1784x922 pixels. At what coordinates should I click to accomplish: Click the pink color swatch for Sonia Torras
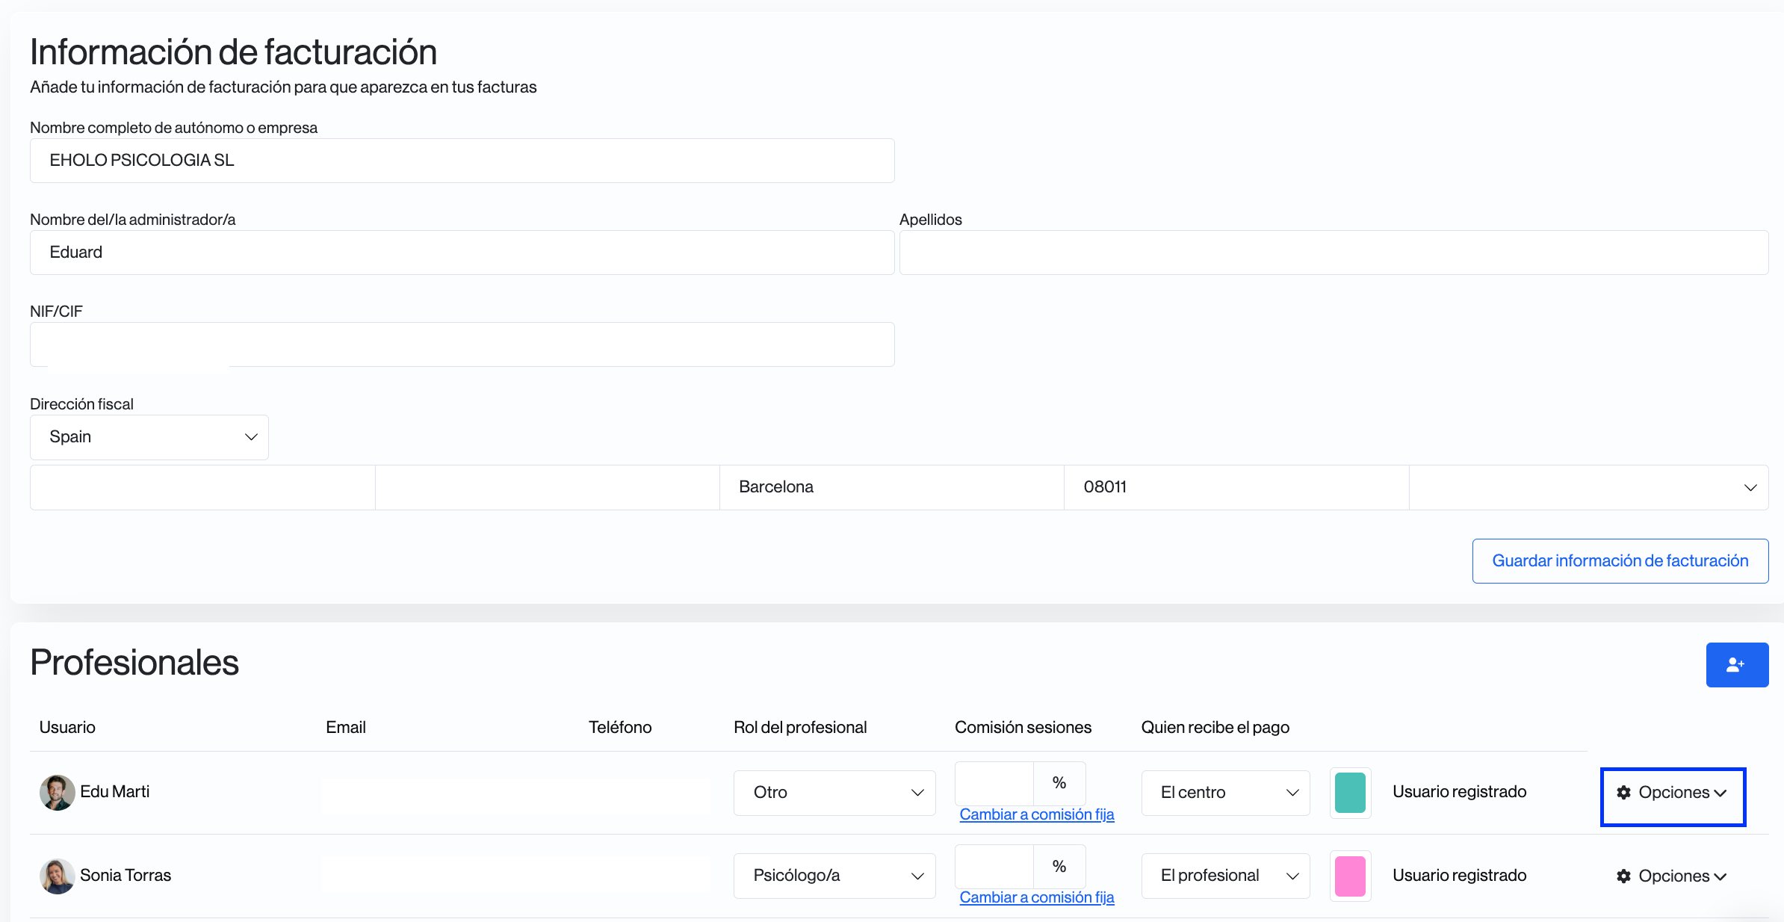pos(1350,876)
